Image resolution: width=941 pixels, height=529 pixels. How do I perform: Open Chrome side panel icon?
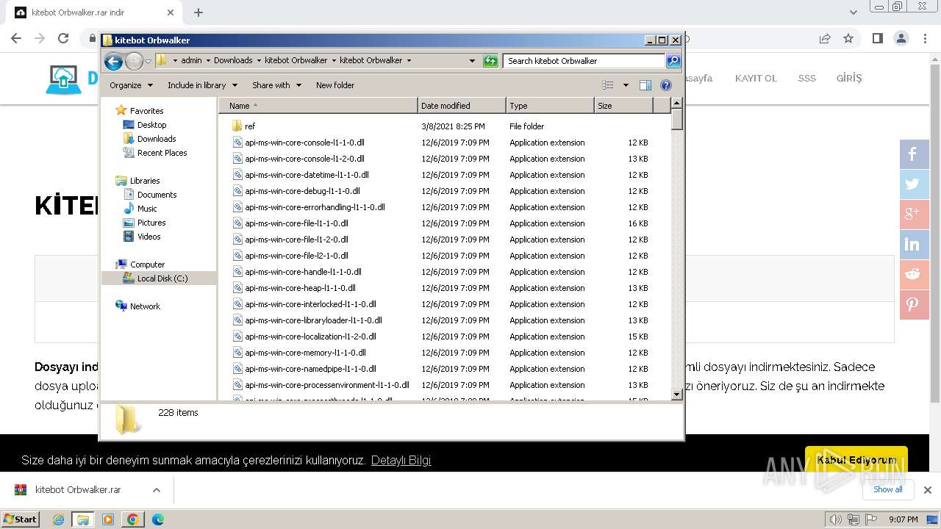[x=877, y=38]
